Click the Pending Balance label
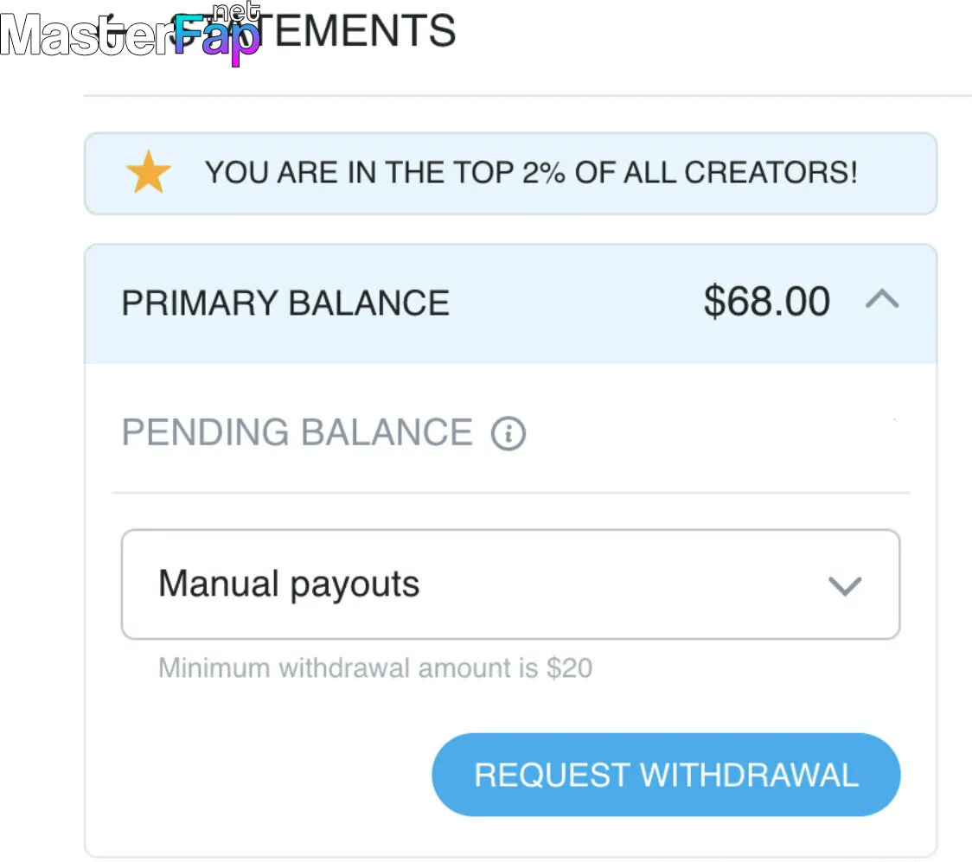 (297, 432)
